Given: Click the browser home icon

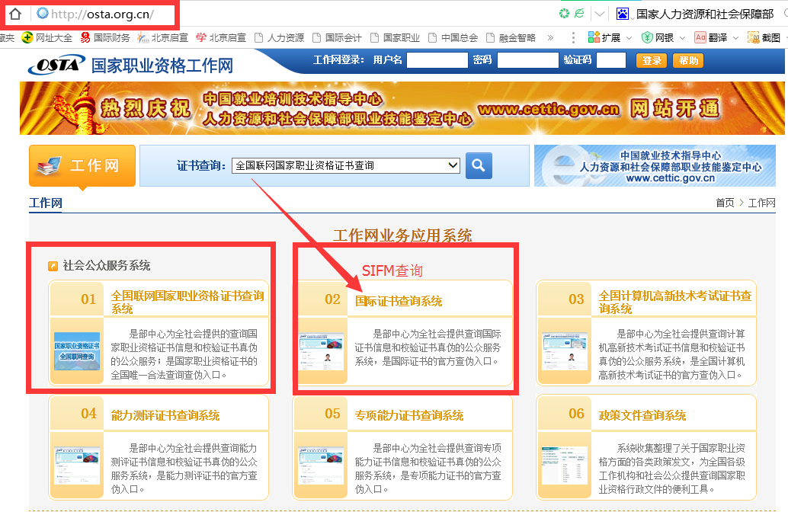Looking at the screenshot, I should 15,14.
